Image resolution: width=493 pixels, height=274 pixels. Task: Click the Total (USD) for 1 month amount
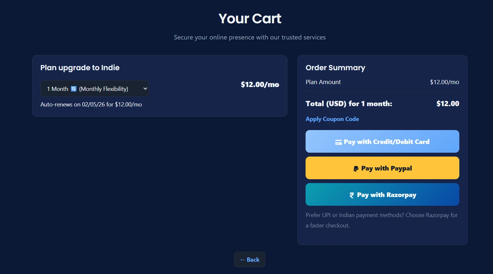coord(448,104)
